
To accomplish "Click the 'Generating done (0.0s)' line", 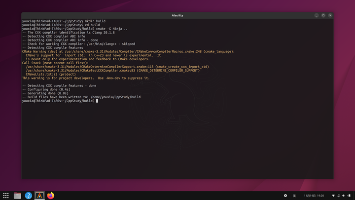I will pos(45,93).
